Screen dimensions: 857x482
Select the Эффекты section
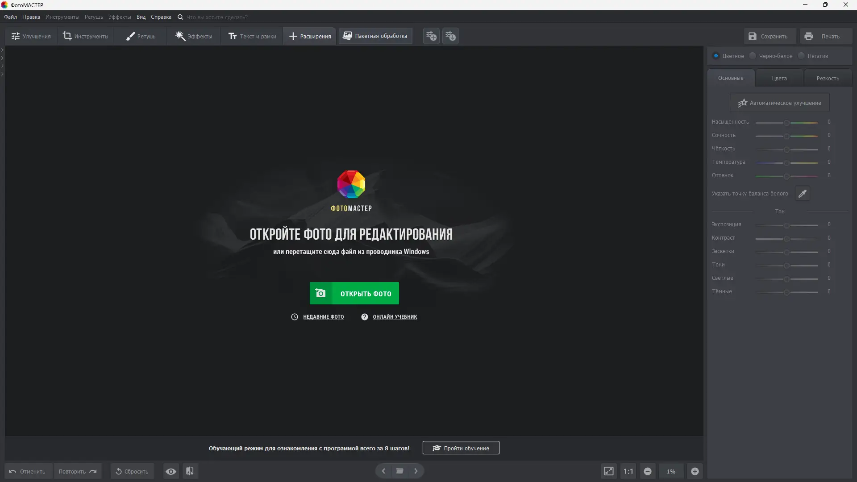click(x=193, y=36)
